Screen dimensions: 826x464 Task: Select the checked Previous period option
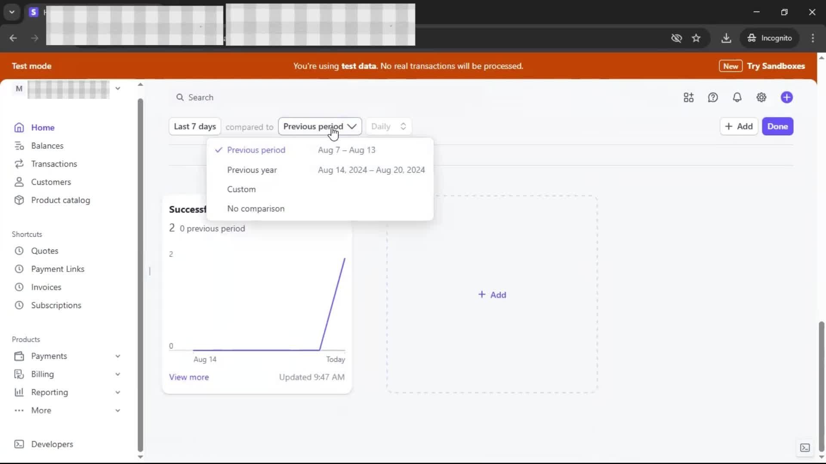pyautogui.click(x=256, y=150)
